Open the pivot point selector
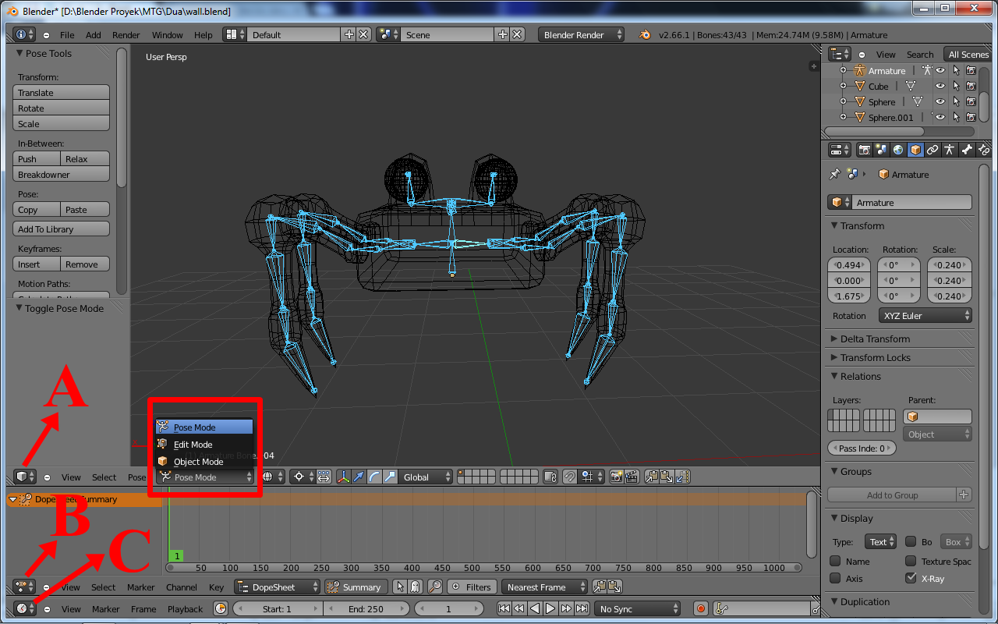The width and height of the screenshot is (998, 624). 302,477
